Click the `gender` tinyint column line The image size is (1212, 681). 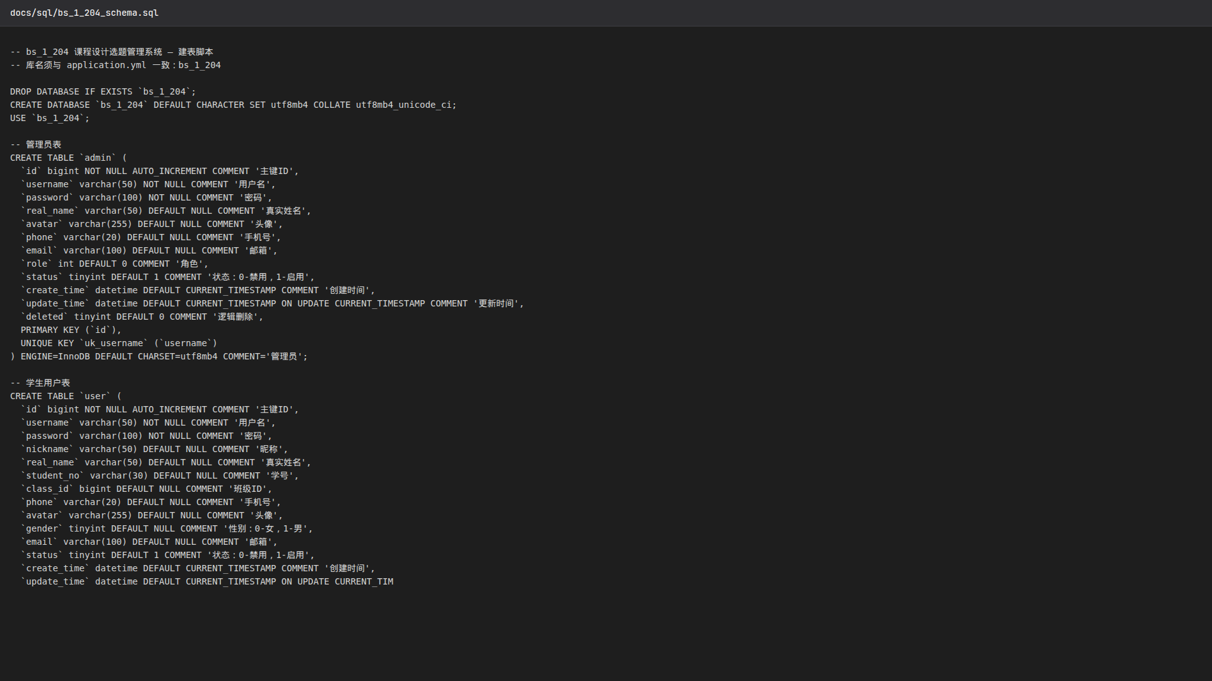(x=167, y=528)
